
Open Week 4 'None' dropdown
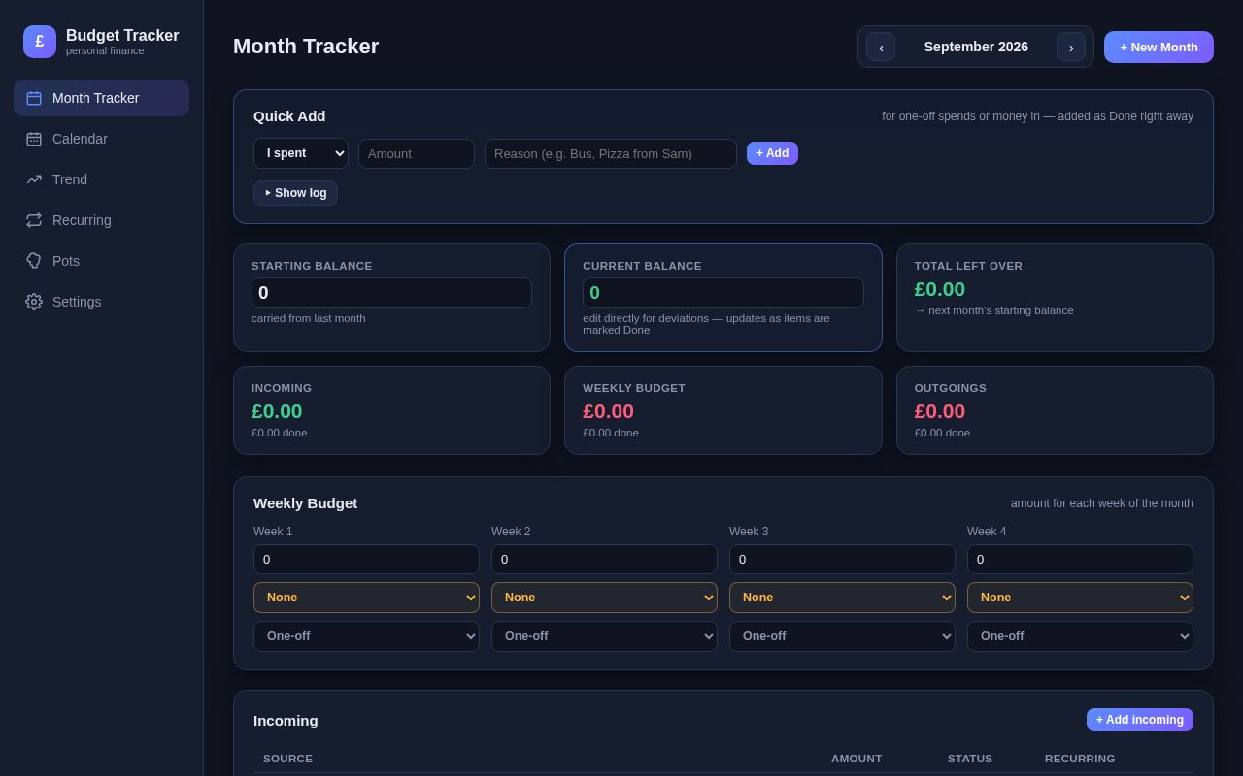tap(1080, 598)
